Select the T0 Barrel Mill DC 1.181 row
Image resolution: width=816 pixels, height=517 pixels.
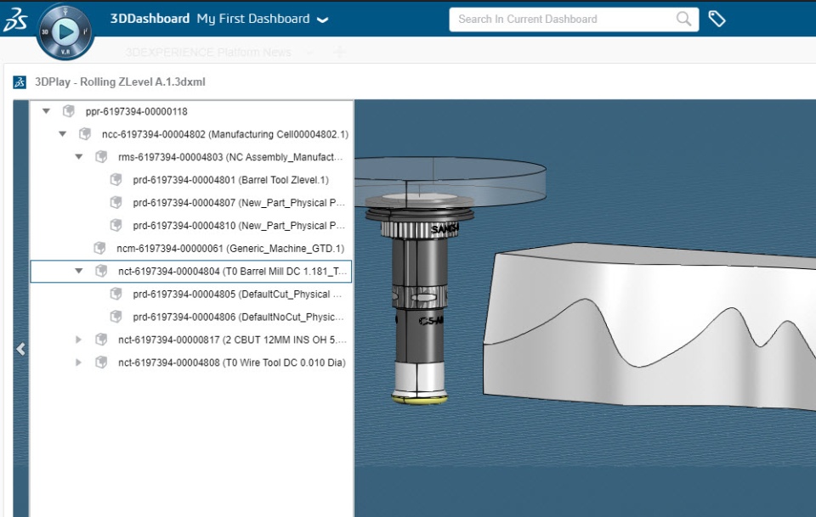191,271
